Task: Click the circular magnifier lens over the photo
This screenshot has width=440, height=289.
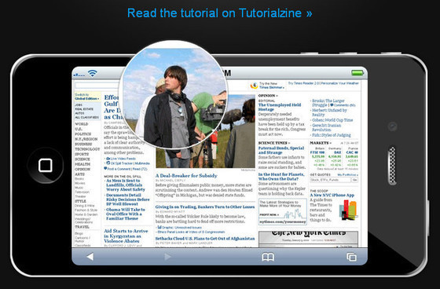Action: 173,95
